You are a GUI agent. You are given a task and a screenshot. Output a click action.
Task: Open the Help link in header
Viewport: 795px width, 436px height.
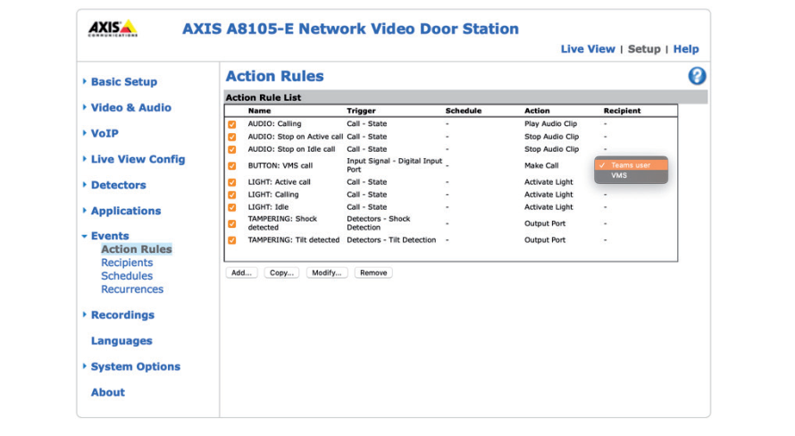686,49
